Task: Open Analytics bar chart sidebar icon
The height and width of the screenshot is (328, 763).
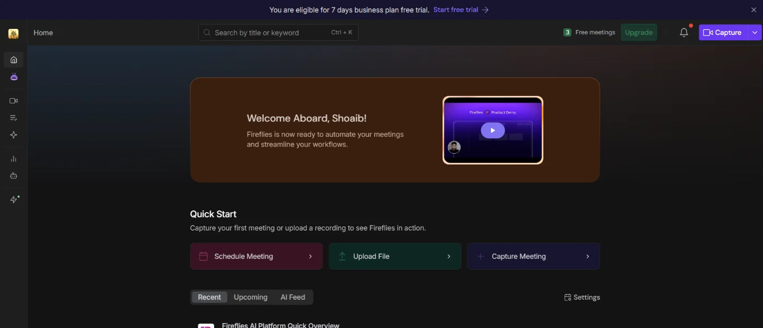Action: (x=14, y=159)
